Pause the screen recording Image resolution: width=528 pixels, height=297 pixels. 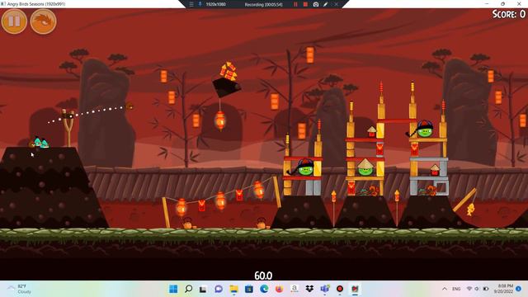click(x=295, y=4)
